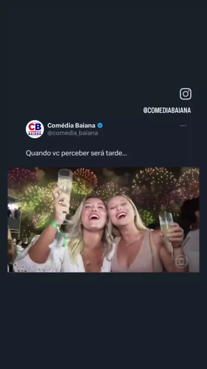This screenshot has height=369, width=207.
Task: Click the blue verified badge
Action: tap(100, 125)
